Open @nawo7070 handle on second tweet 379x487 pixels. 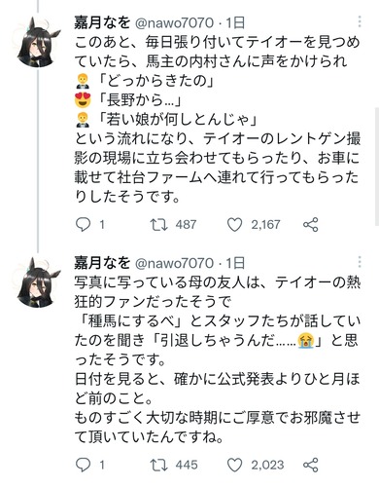(174, 263)
